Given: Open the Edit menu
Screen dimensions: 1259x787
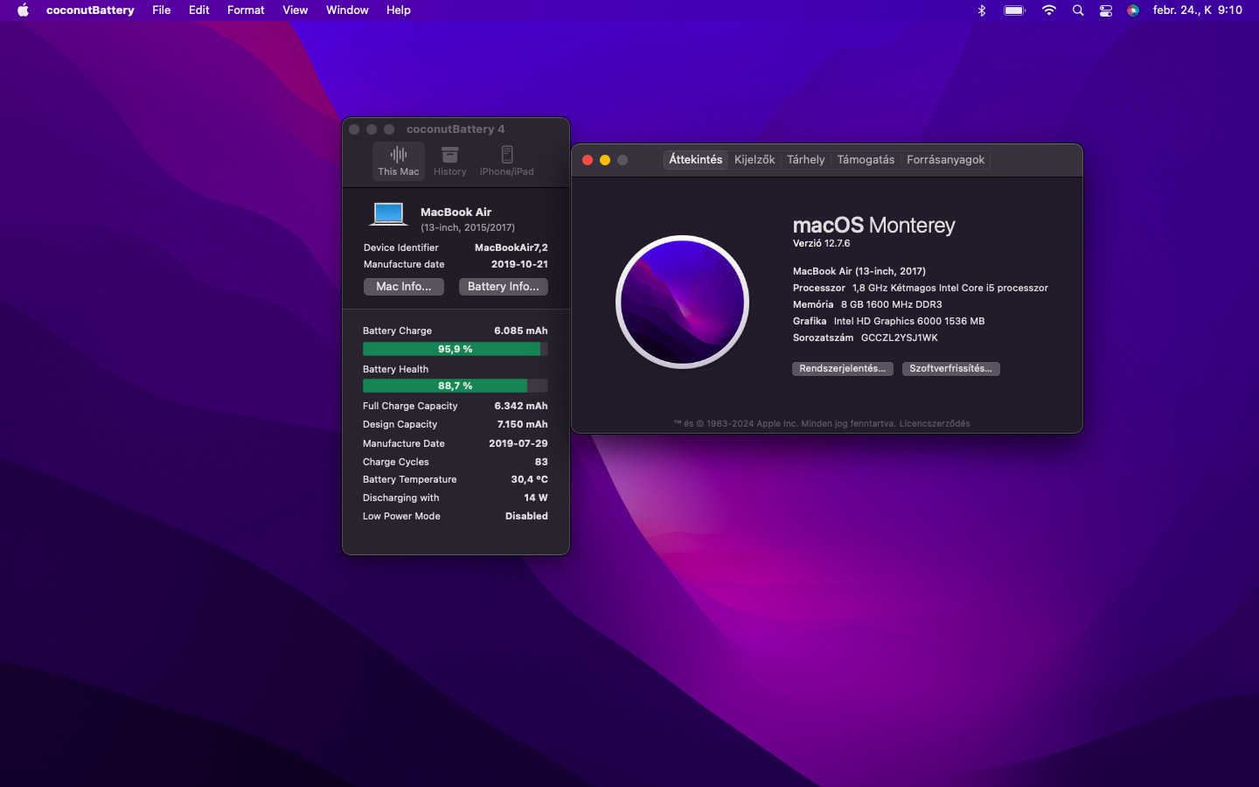Looking at the screenshot, I should pos(199,10).
